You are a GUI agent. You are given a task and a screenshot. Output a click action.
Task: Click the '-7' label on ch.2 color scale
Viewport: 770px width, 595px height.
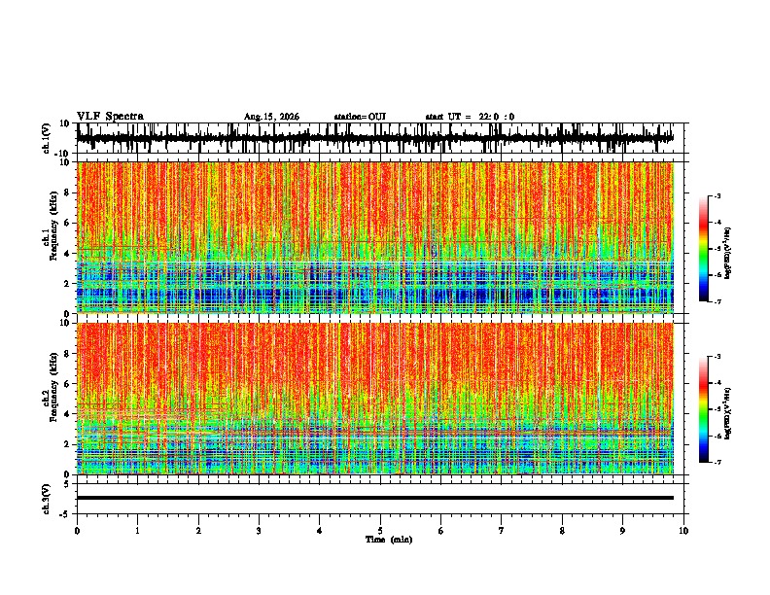717,462
